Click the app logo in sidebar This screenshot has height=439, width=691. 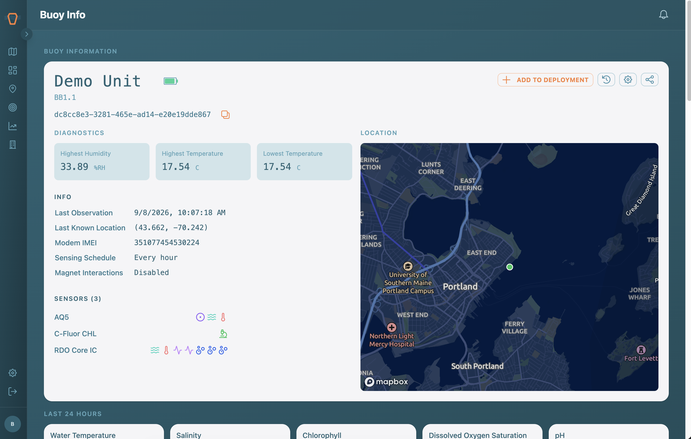tap(13, 19)
